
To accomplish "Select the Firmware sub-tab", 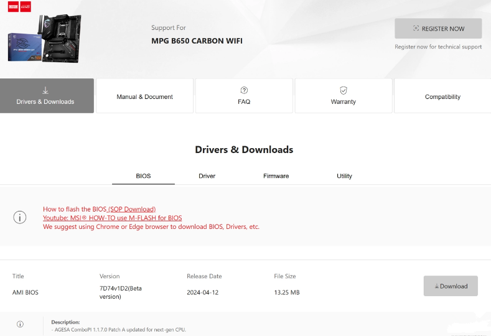I will [276, 176].
